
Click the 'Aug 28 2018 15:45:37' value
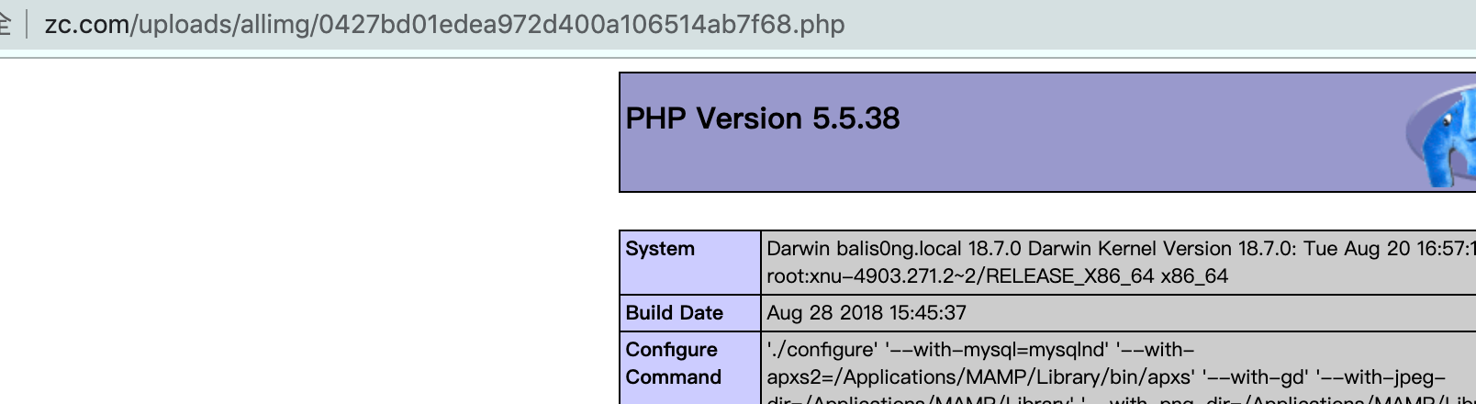[x=866, y=313]
